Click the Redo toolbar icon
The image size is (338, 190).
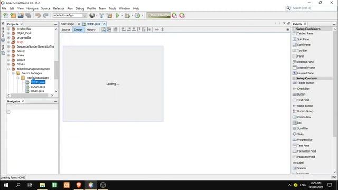pos(45,15)
